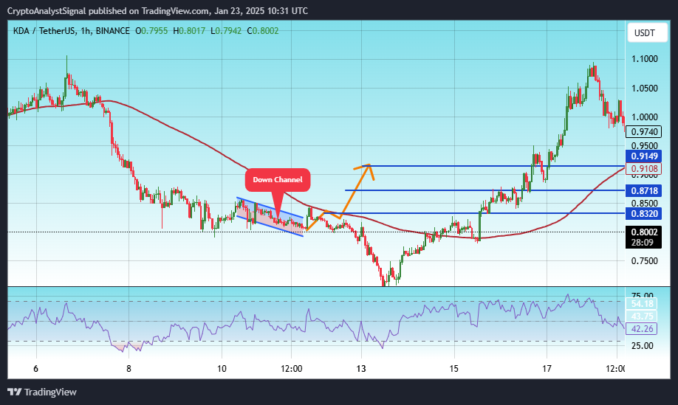
Task: Click the 1h interval label in the legend
Action: tap(85, 31)
